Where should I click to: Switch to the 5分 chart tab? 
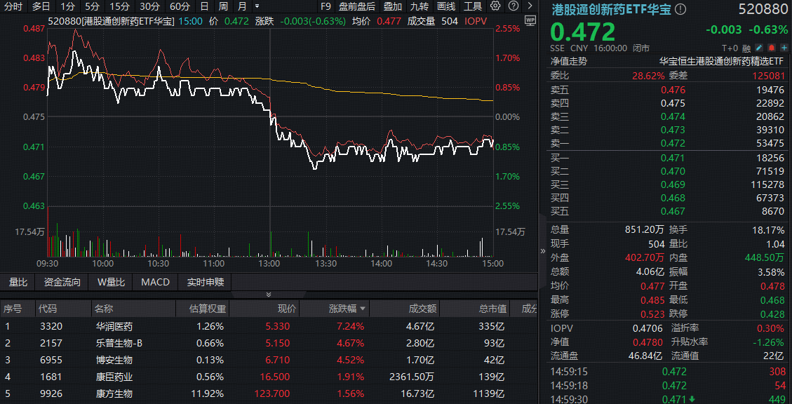[x=92, y=6]
